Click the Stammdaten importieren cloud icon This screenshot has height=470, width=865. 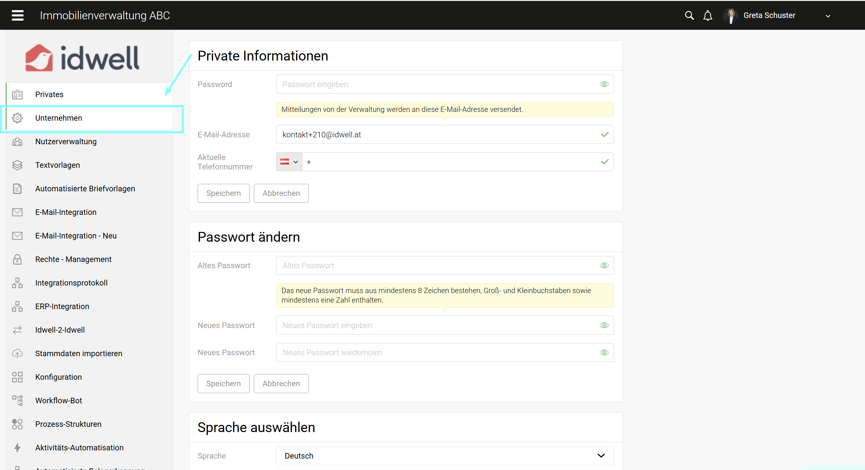(17, 353)
